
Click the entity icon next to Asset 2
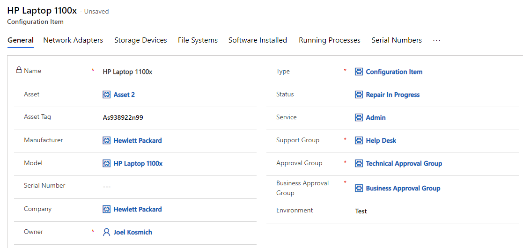pyautogui.click(x=106, y=95)
